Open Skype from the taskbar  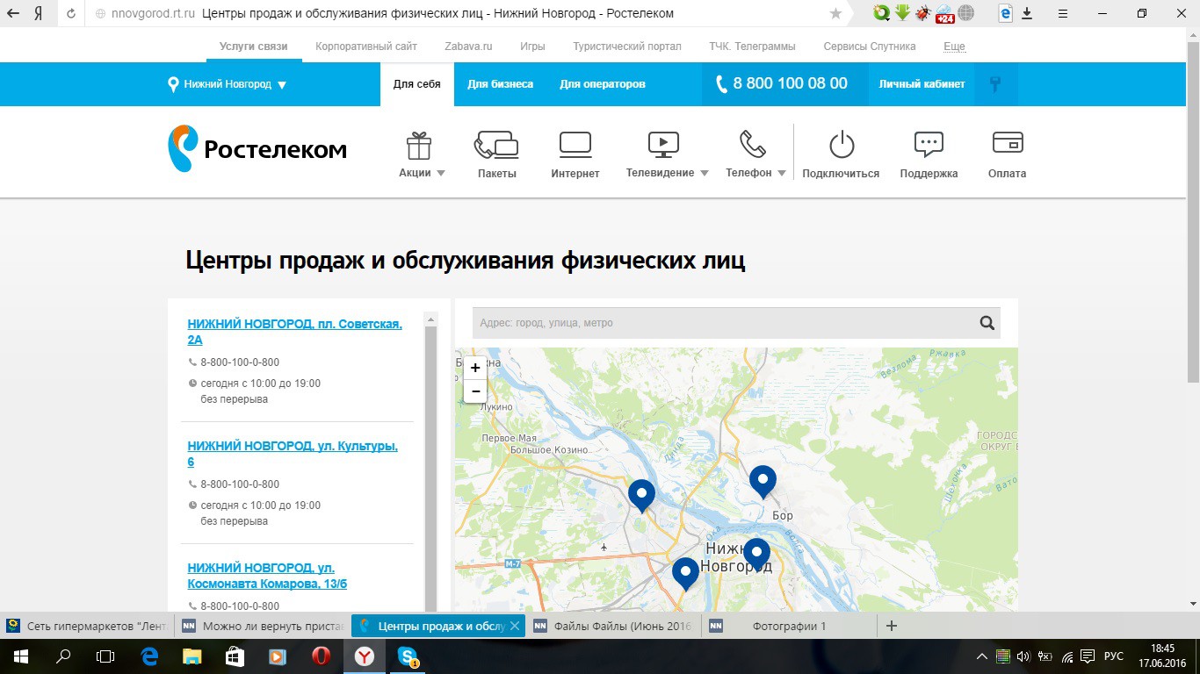coord(407,656)
